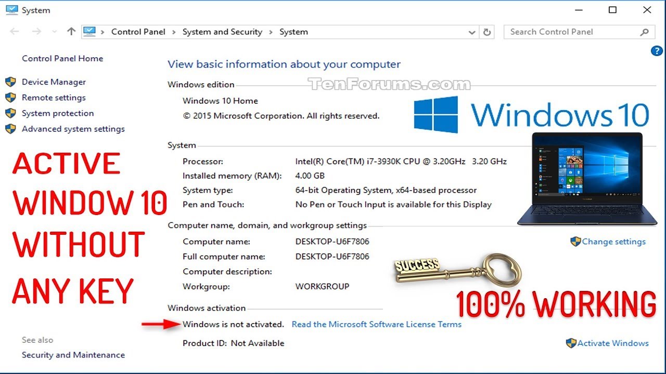Select System and Security breadcrumb

(x=222, y=32)
